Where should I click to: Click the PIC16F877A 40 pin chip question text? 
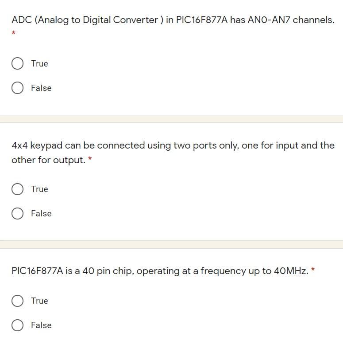pyautogui.click(x=159, y=271)
